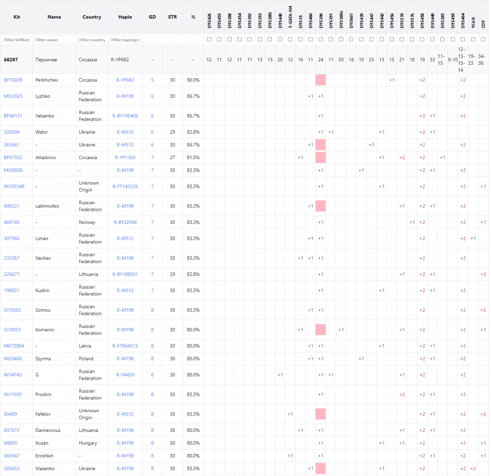Check the YCAII column checkbox
The width and height of the screenshot is (491, 476).
coord(473,39)
